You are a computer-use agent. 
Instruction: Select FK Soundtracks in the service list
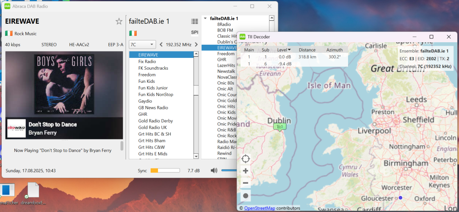tap(161, 68)
